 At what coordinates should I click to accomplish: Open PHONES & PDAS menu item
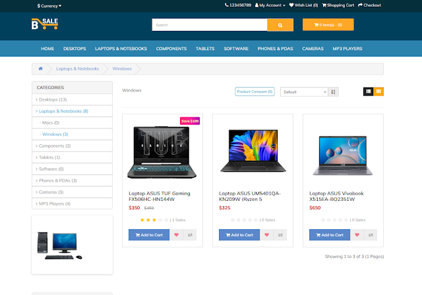click(x=275, y=49)
